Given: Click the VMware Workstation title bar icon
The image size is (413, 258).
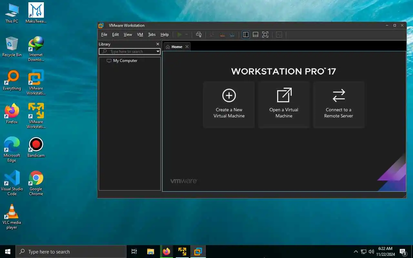Looking at the screenshot, I should click(x=101, y=25).
